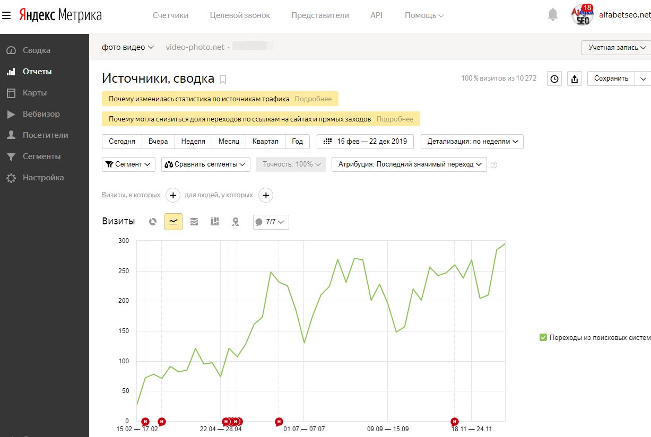This screenshot has height=437, width=651.
Task: Select the stacked area chart icon
Action: pos(194,222)
